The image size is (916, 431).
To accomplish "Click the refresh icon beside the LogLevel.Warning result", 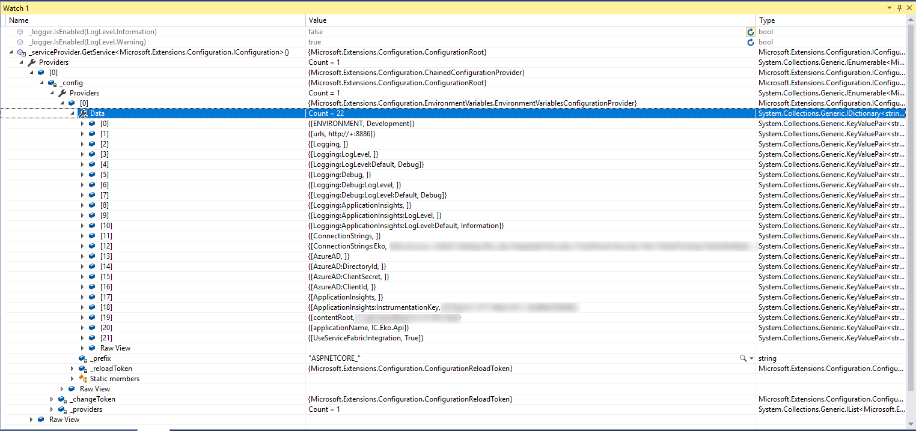I will point(750,41).
